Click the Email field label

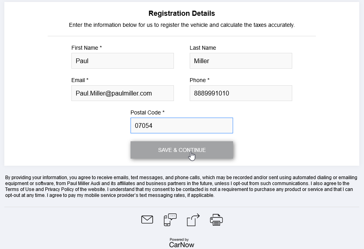pyautogui.click(x=80, y=80)
